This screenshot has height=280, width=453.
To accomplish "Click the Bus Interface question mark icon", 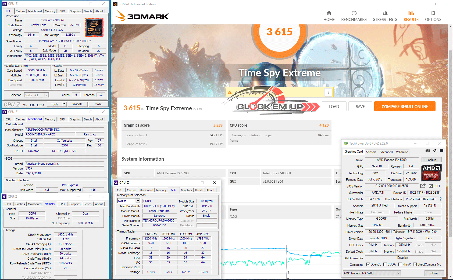I will click(x=440, y=199).
